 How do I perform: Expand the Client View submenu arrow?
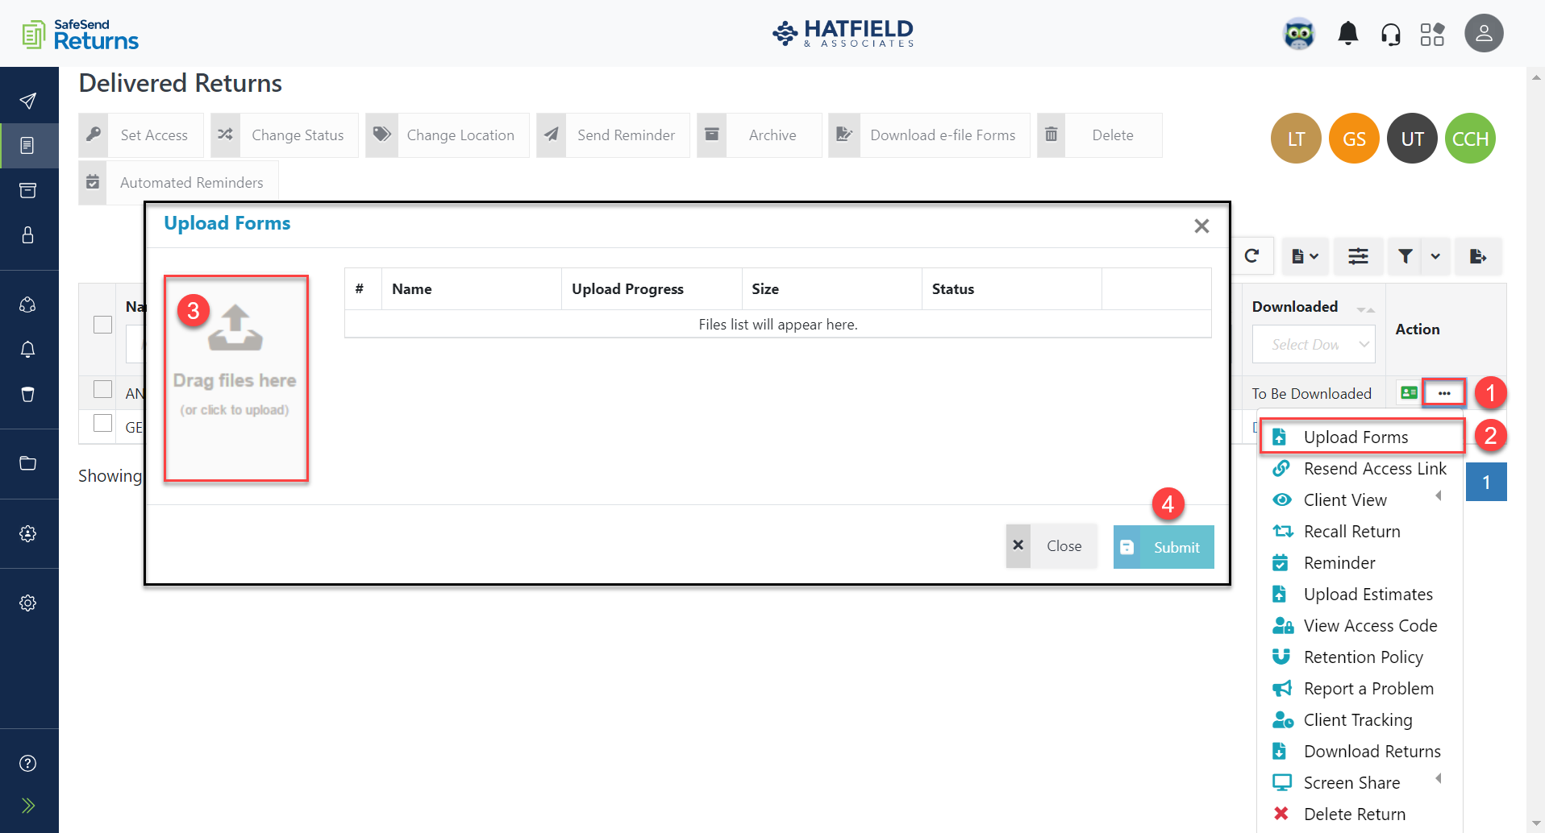pos(1439,498)
